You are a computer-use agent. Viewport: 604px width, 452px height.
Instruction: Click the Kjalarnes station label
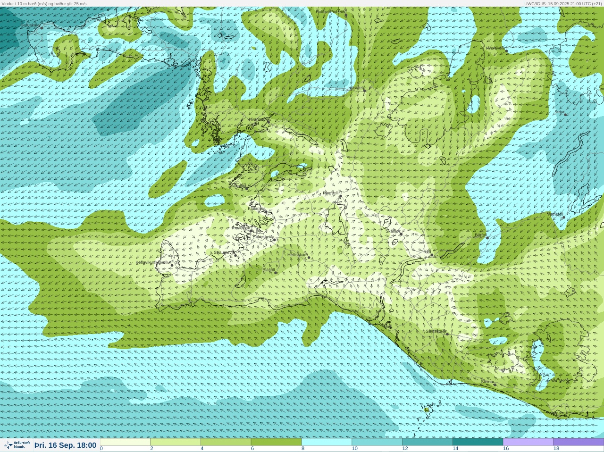257,208
